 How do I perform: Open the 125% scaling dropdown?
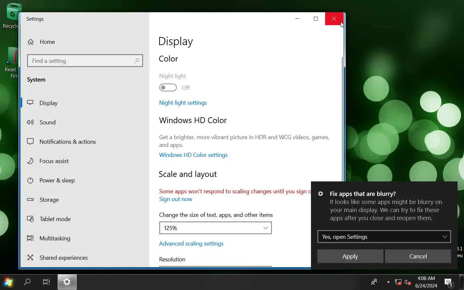click(x=215, y=228)
